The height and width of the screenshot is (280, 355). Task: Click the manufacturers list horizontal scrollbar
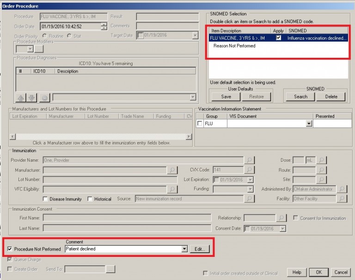click(x=101, y=137)
